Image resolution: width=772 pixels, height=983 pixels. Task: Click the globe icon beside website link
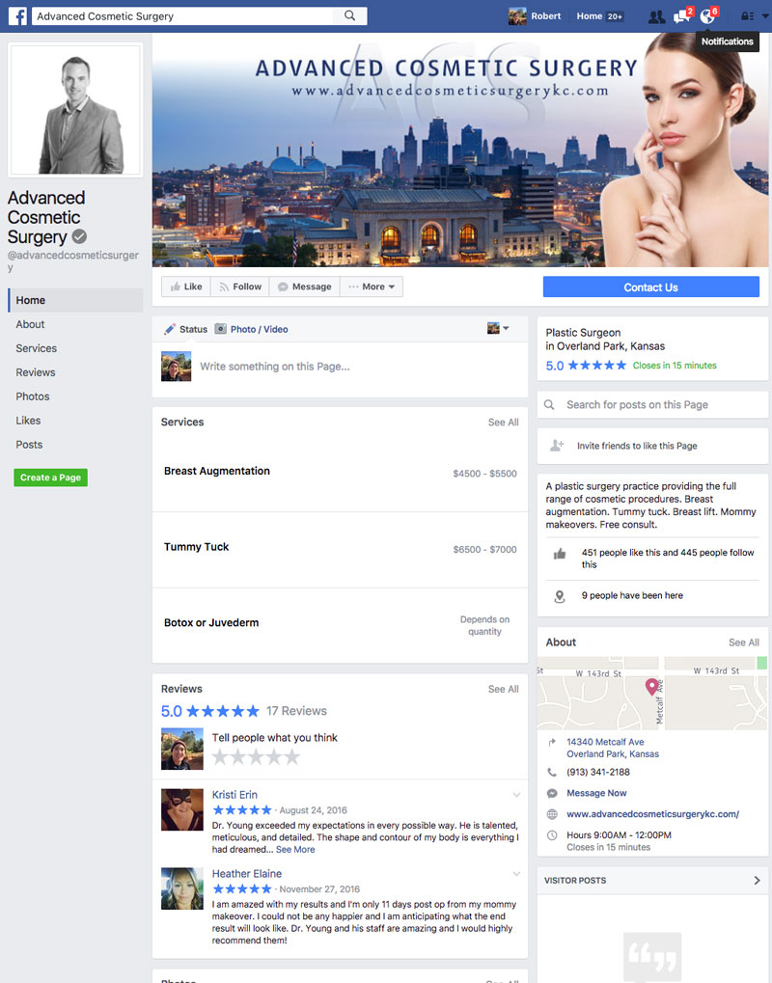[552, 814]
